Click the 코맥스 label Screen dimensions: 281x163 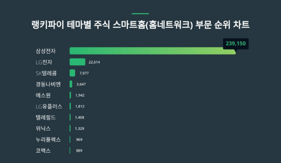click(x=43, y=151)
